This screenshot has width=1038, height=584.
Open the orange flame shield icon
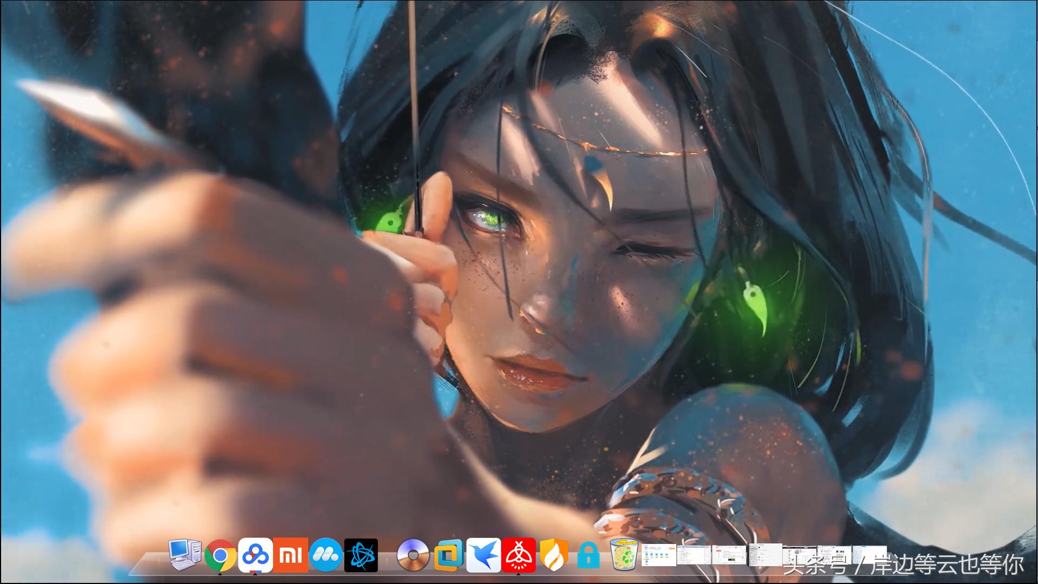(x=554, y=555)
